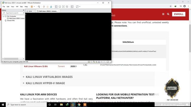Open the snapshot manager icon
The height and width of the screenshot is (107, 191).
[51, 7]
